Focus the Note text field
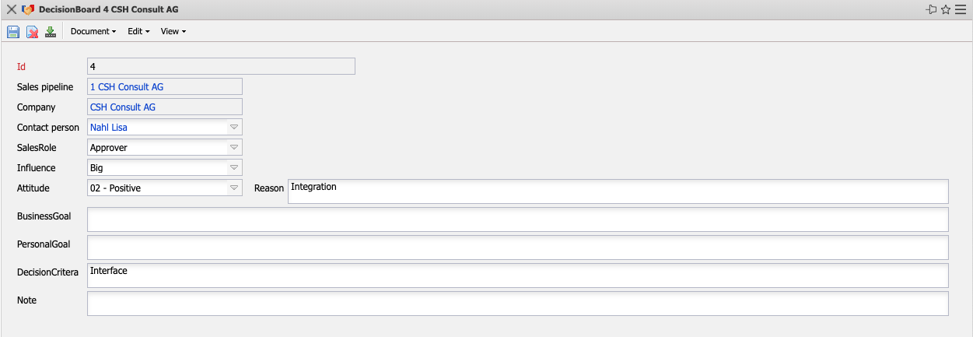The image size is (973, 337). point(517,304)
